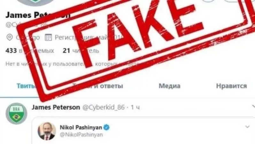Open the BRA Brazil badge avatar in tweet
This screenshot has height=144, width=255.
pyautogui.click(x=16, y=114)
